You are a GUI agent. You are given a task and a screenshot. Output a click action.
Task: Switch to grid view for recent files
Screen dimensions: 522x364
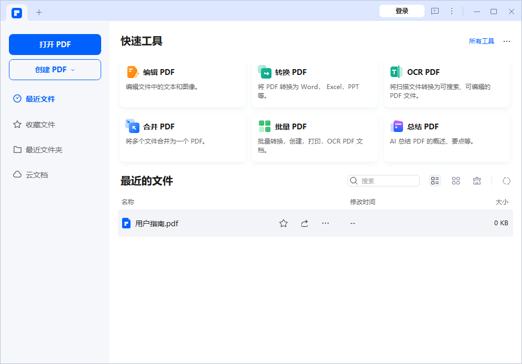455,180
